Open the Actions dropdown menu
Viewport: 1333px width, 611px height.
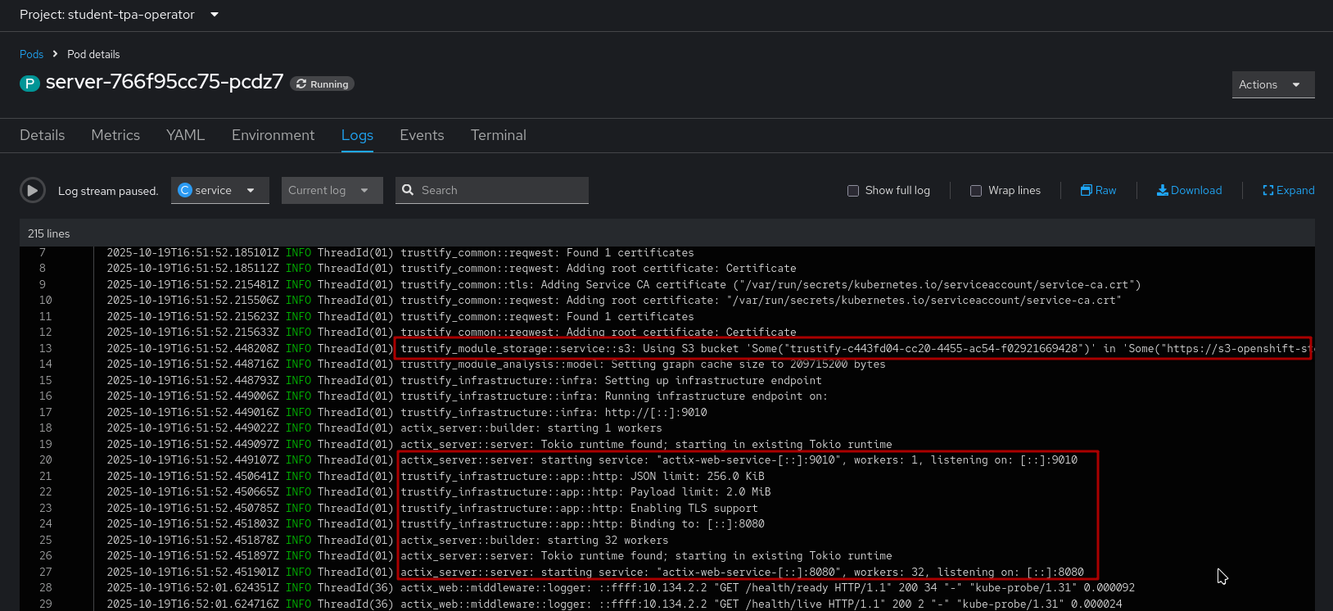(x=1273, y=84)
